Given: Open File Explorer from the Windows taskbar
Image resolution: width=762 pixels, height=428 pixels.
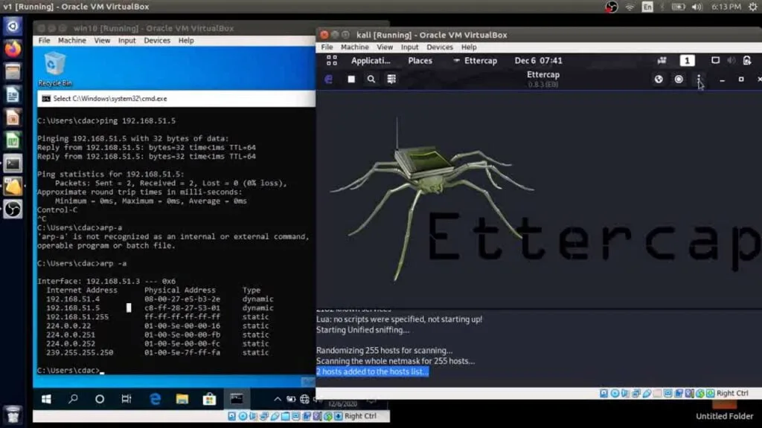Looking at the screenshot, I should point(182,399).
